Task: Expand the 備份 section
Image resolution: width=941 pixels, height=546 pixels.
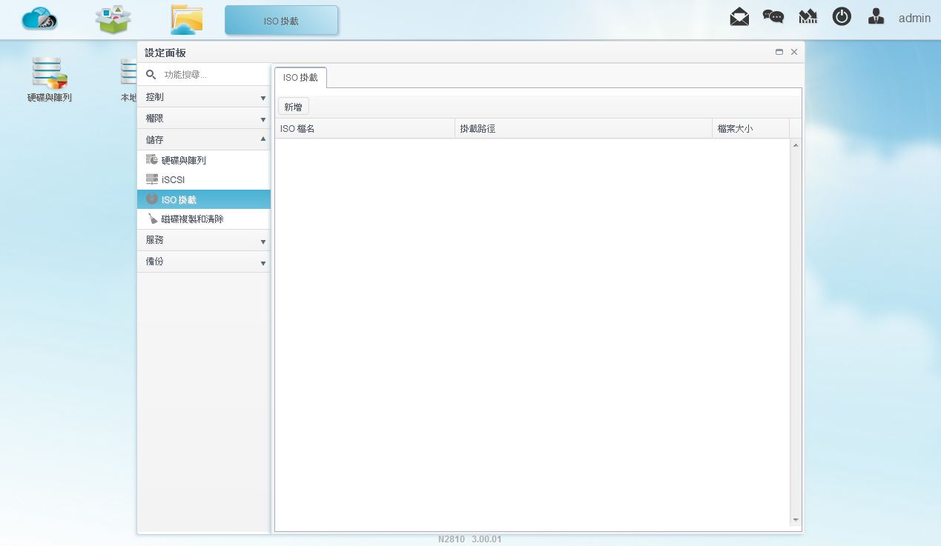Action: click(204, 262)
